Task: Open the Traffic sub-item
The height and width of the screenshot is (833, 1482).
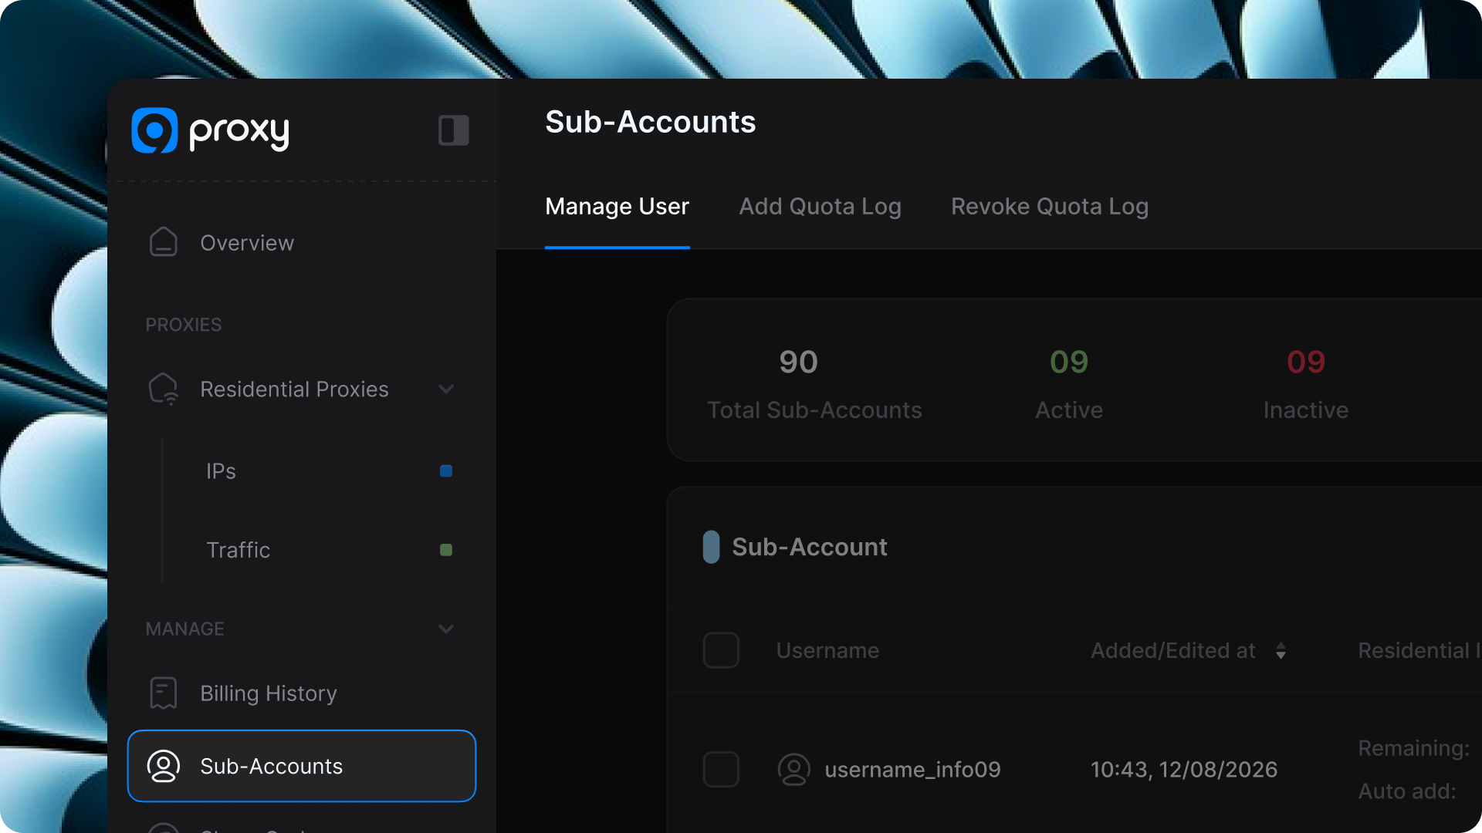Action: (x=239, y=550)
